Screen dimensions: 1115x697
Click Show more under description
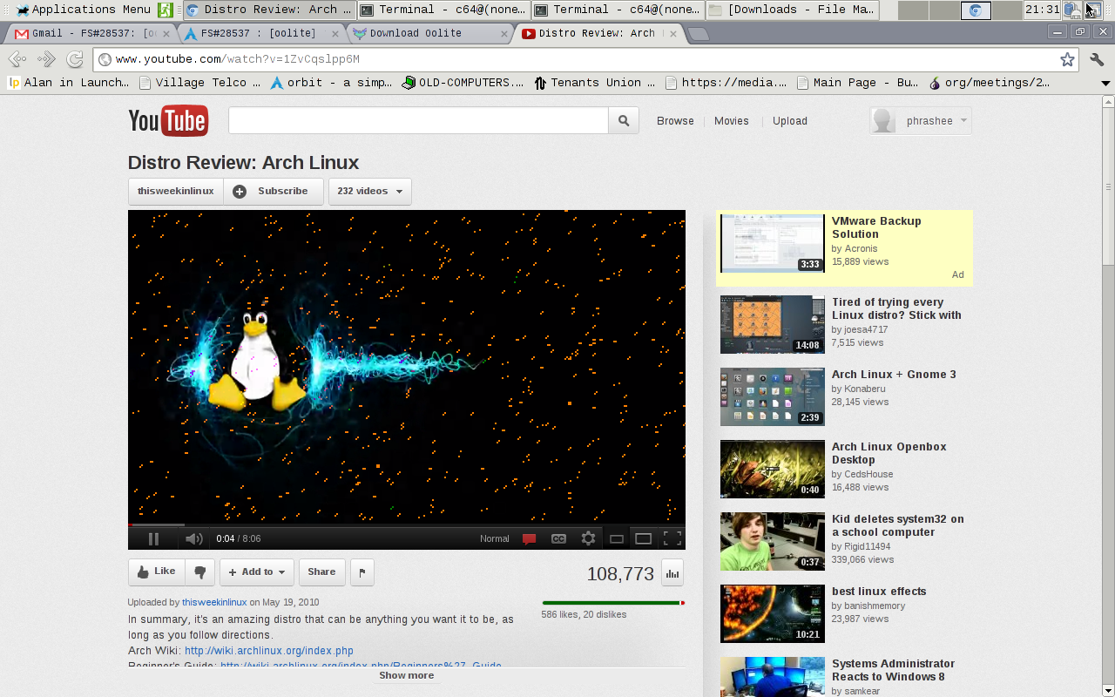[x=406, y=675]
